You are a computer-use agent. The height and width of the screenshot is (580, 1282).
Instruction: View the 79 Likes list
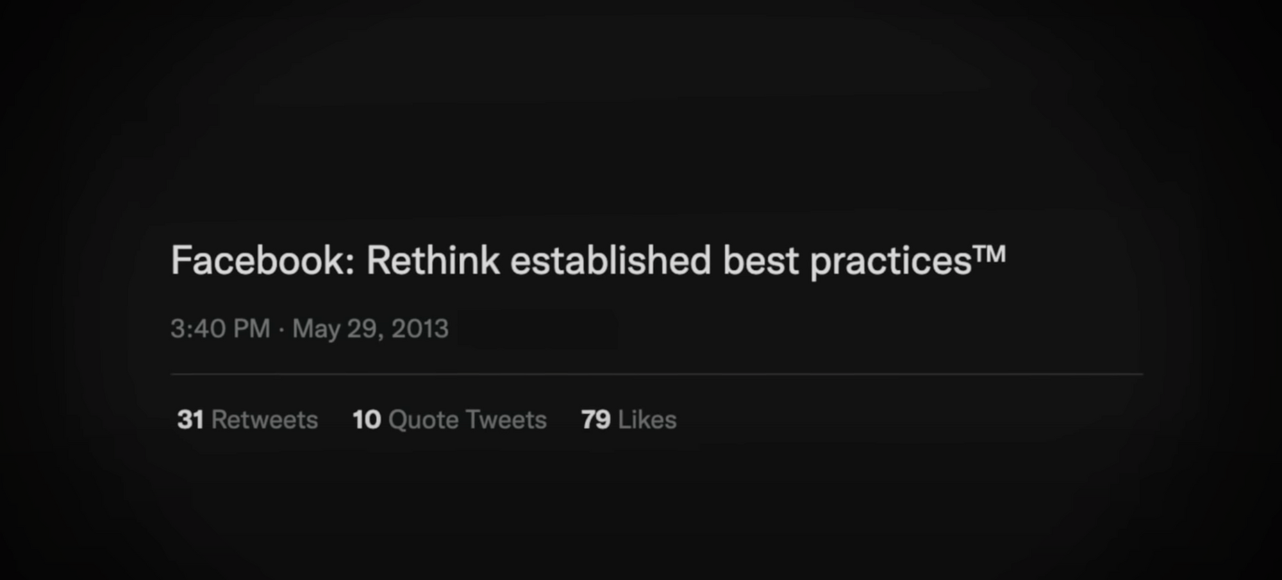628,420
